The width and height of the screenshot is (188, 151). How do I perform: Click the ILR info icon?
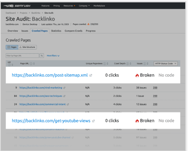(x=9, y=65)
